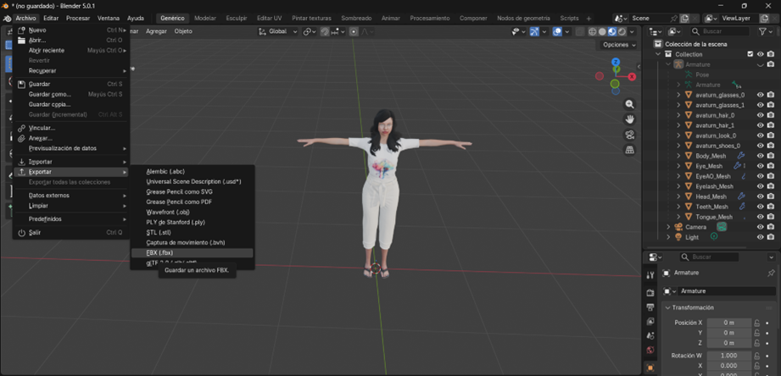Viewport: 781px width, 376px height.
Task: Click the green Light data icon in outliner
Action: pos(714,237)
